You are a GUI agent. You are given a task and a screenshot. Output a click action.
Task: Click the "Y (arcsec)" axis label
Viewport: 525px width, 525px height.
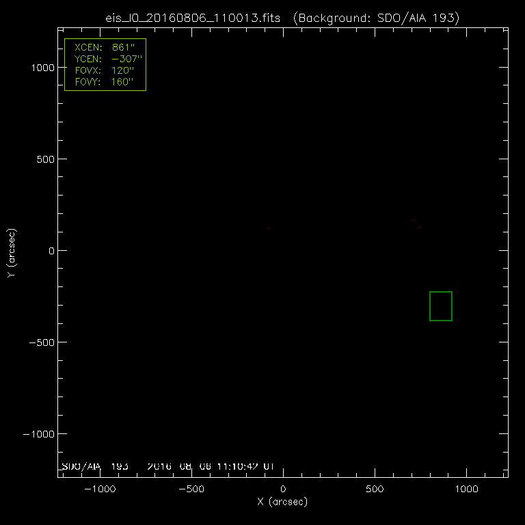point(13,253)
